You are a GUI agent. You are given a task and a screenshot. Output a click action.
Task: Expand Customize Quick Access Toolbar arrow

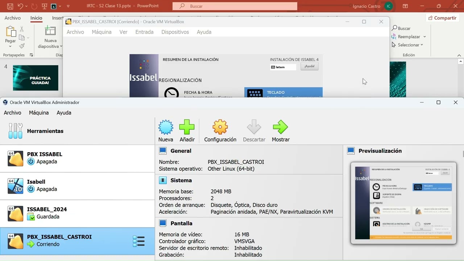[x=68, y=6]
